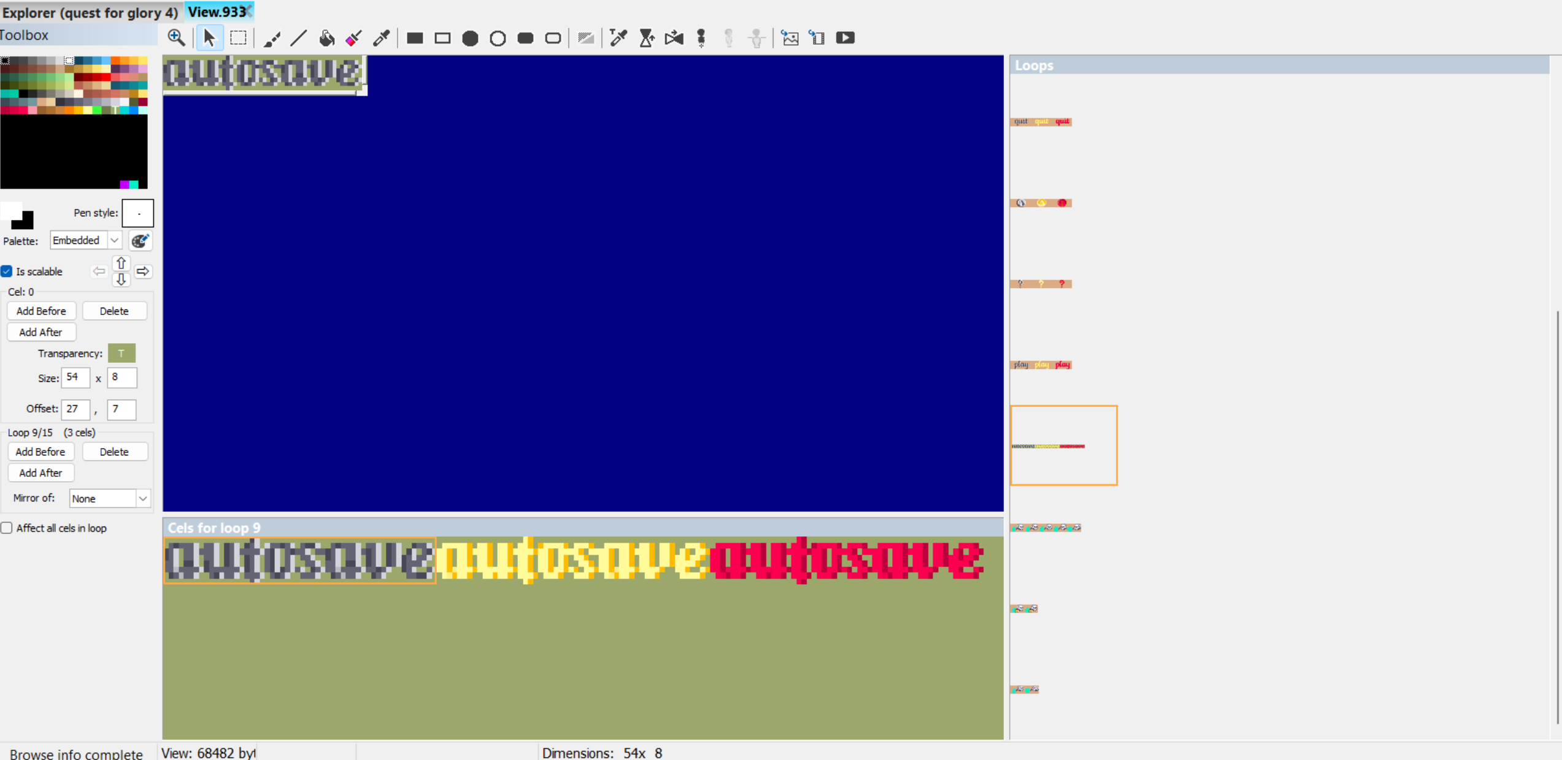Select the filled ellipse tool
Image resolution: width=1562 pixels, height=760 pixels.
click(470, 38)
